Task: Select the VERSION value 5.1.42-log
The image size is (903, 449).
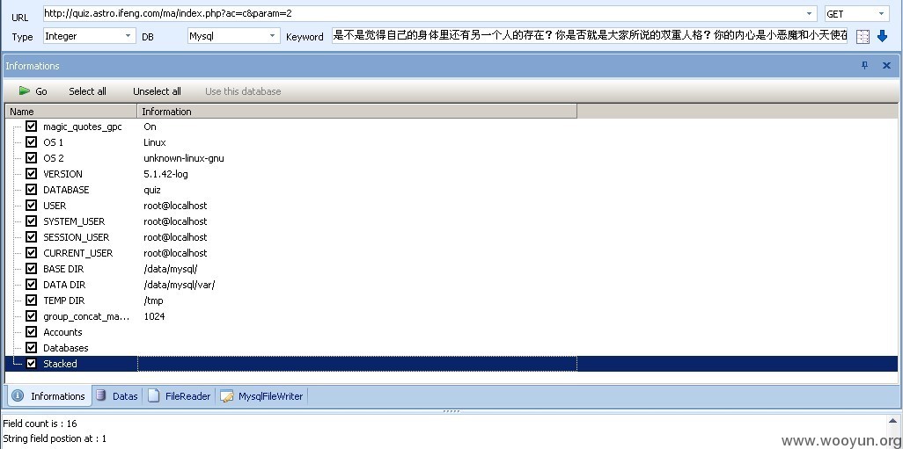Action: (x=165, y=174)
